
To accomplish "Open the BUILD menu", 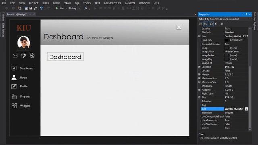I will 46,3.
